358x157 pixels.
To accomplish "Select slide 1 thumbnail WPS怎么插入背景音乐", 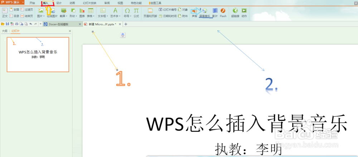I will pos(38,55).
